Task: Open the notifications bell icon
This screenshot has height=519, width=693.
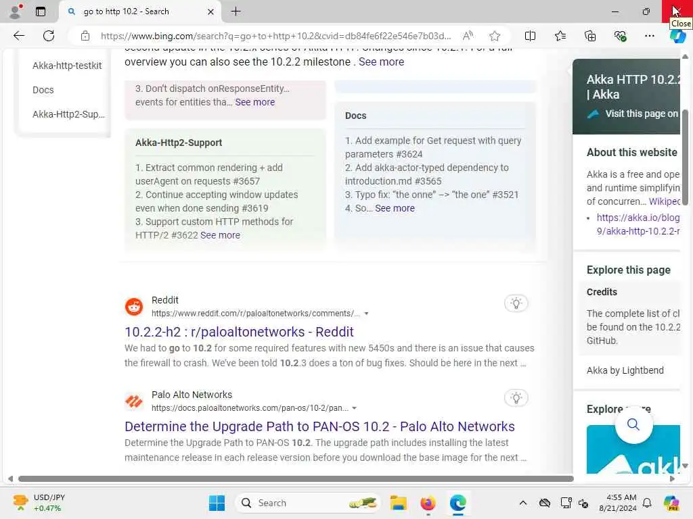Action: click(x=647, y=503)
